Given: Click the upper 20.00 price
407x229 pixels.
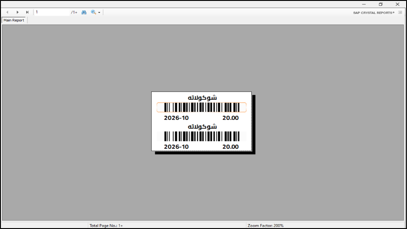Looking at the screenshot, I should pos(230,118).
